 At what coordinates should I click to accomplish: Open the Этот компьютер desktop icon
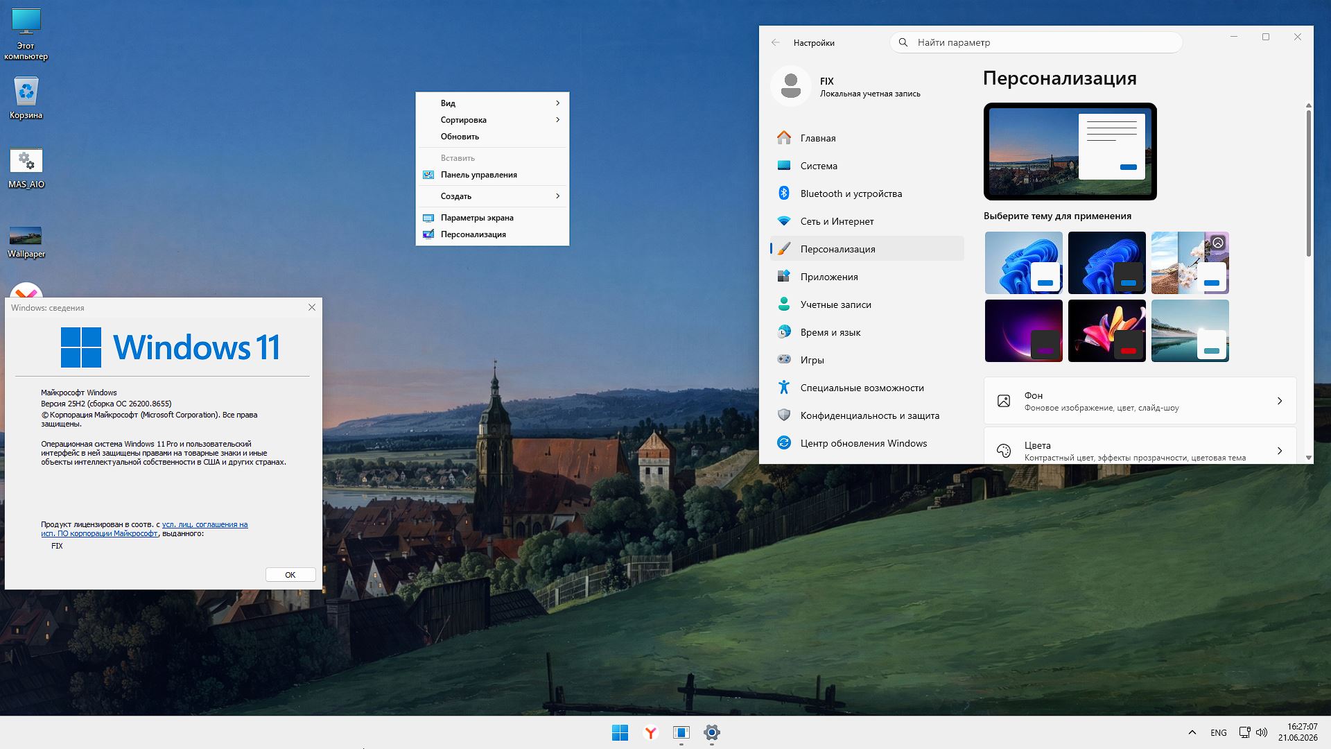click(26, 34)
